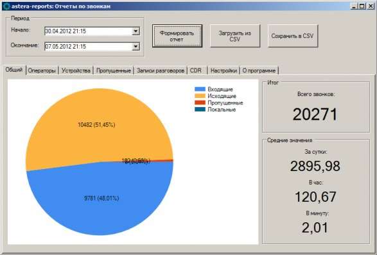This screenshot has height=255, width=377.
Task: Open the Устройства tab
Action: pos(76,70)
